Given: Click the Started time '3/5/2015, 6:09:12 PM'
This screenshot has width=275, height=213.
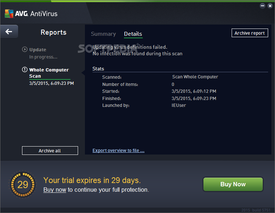Looking at the screenshot, I should point(194,91).
